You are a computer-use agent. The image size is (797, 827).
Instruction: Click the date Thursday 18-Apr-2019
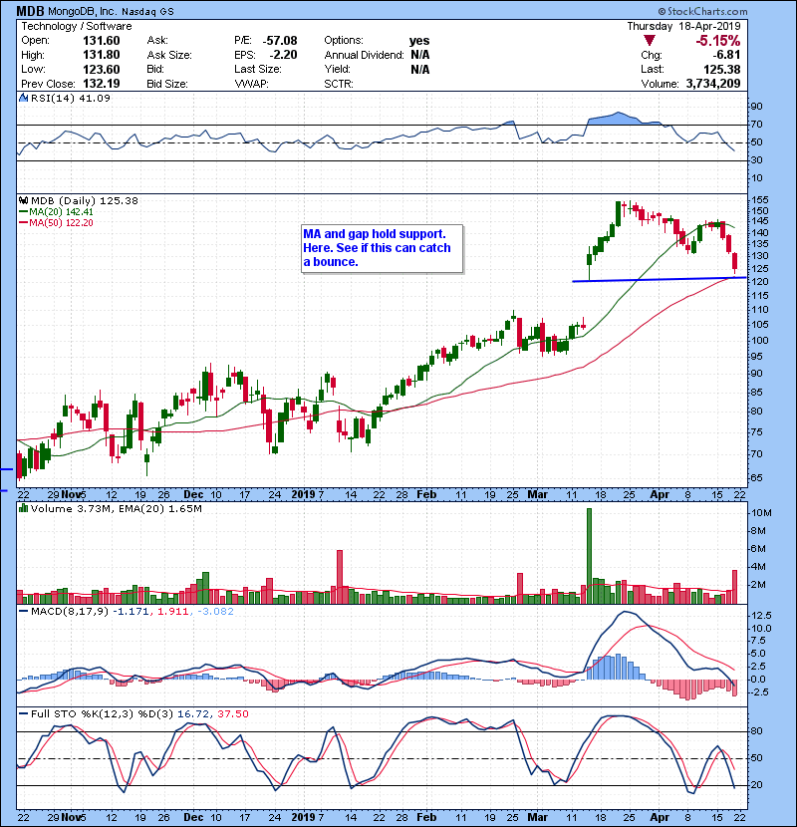pos(683,26)
